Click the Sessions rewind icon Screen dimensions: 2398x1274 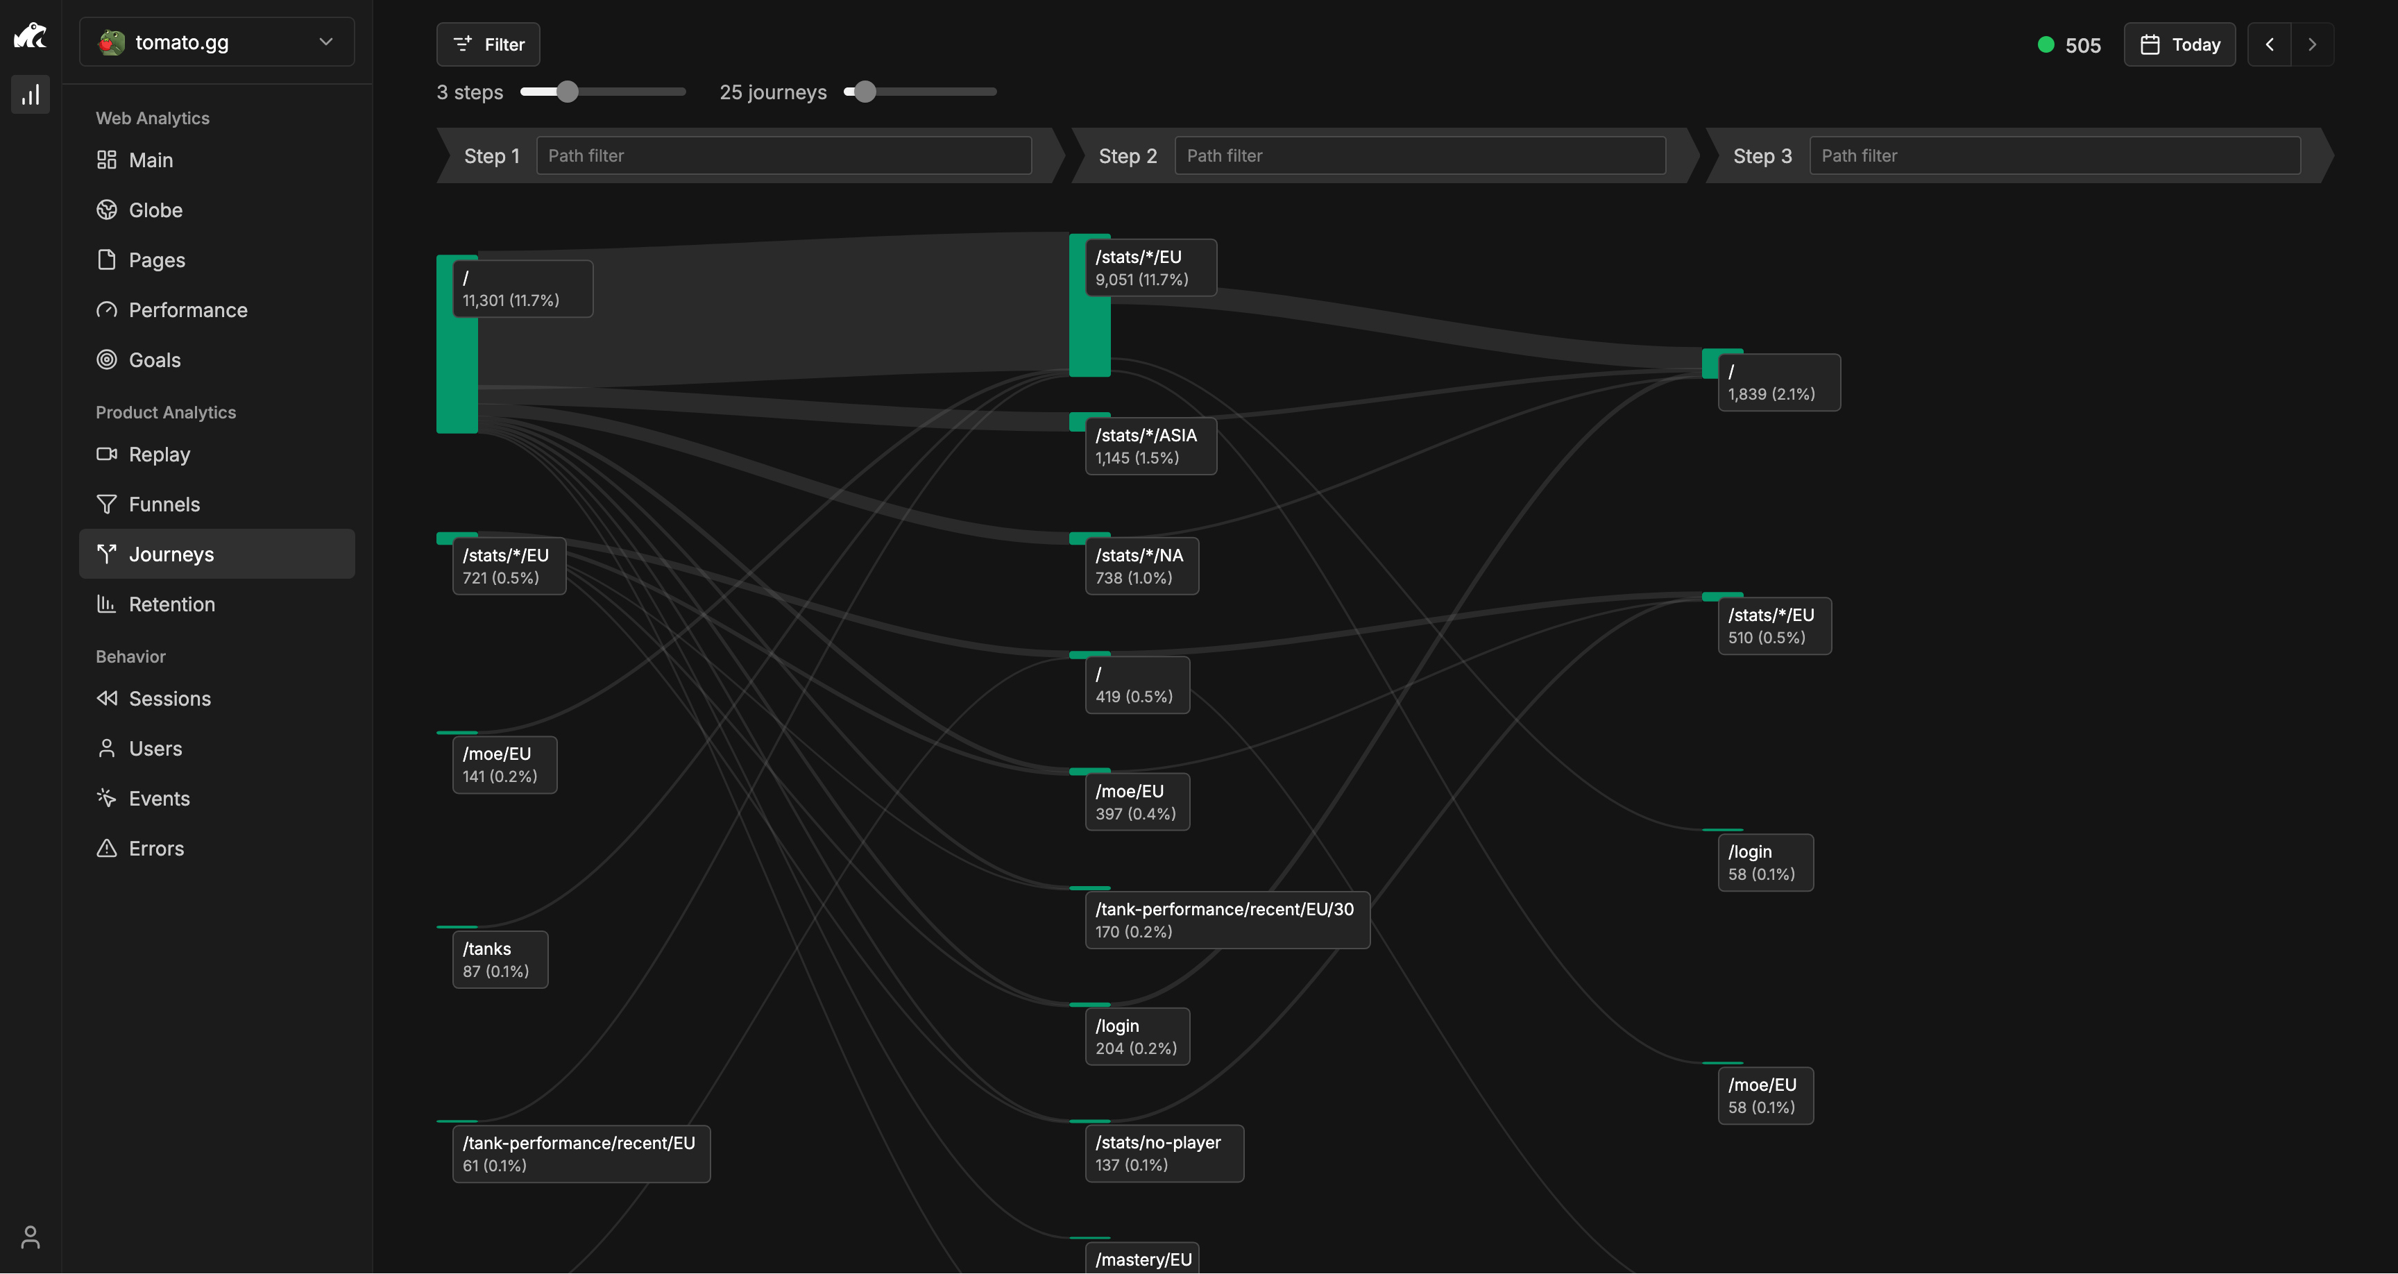[x=106, y=699]
